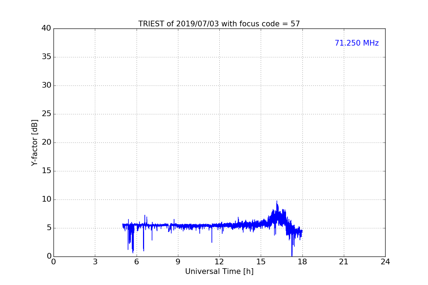The height and width of the screenshot is (285, 428).
Task: Click x-axis tick label "18"
Action: [302, 262]
